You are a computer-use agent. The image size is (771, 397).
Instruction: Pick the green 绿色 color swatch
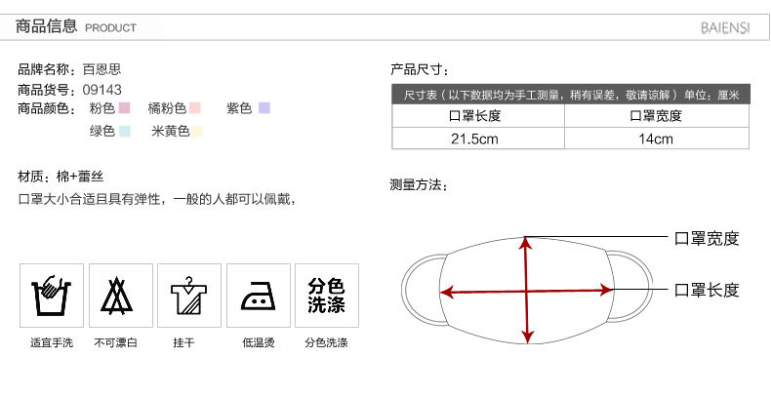click(x=124, y=131)
